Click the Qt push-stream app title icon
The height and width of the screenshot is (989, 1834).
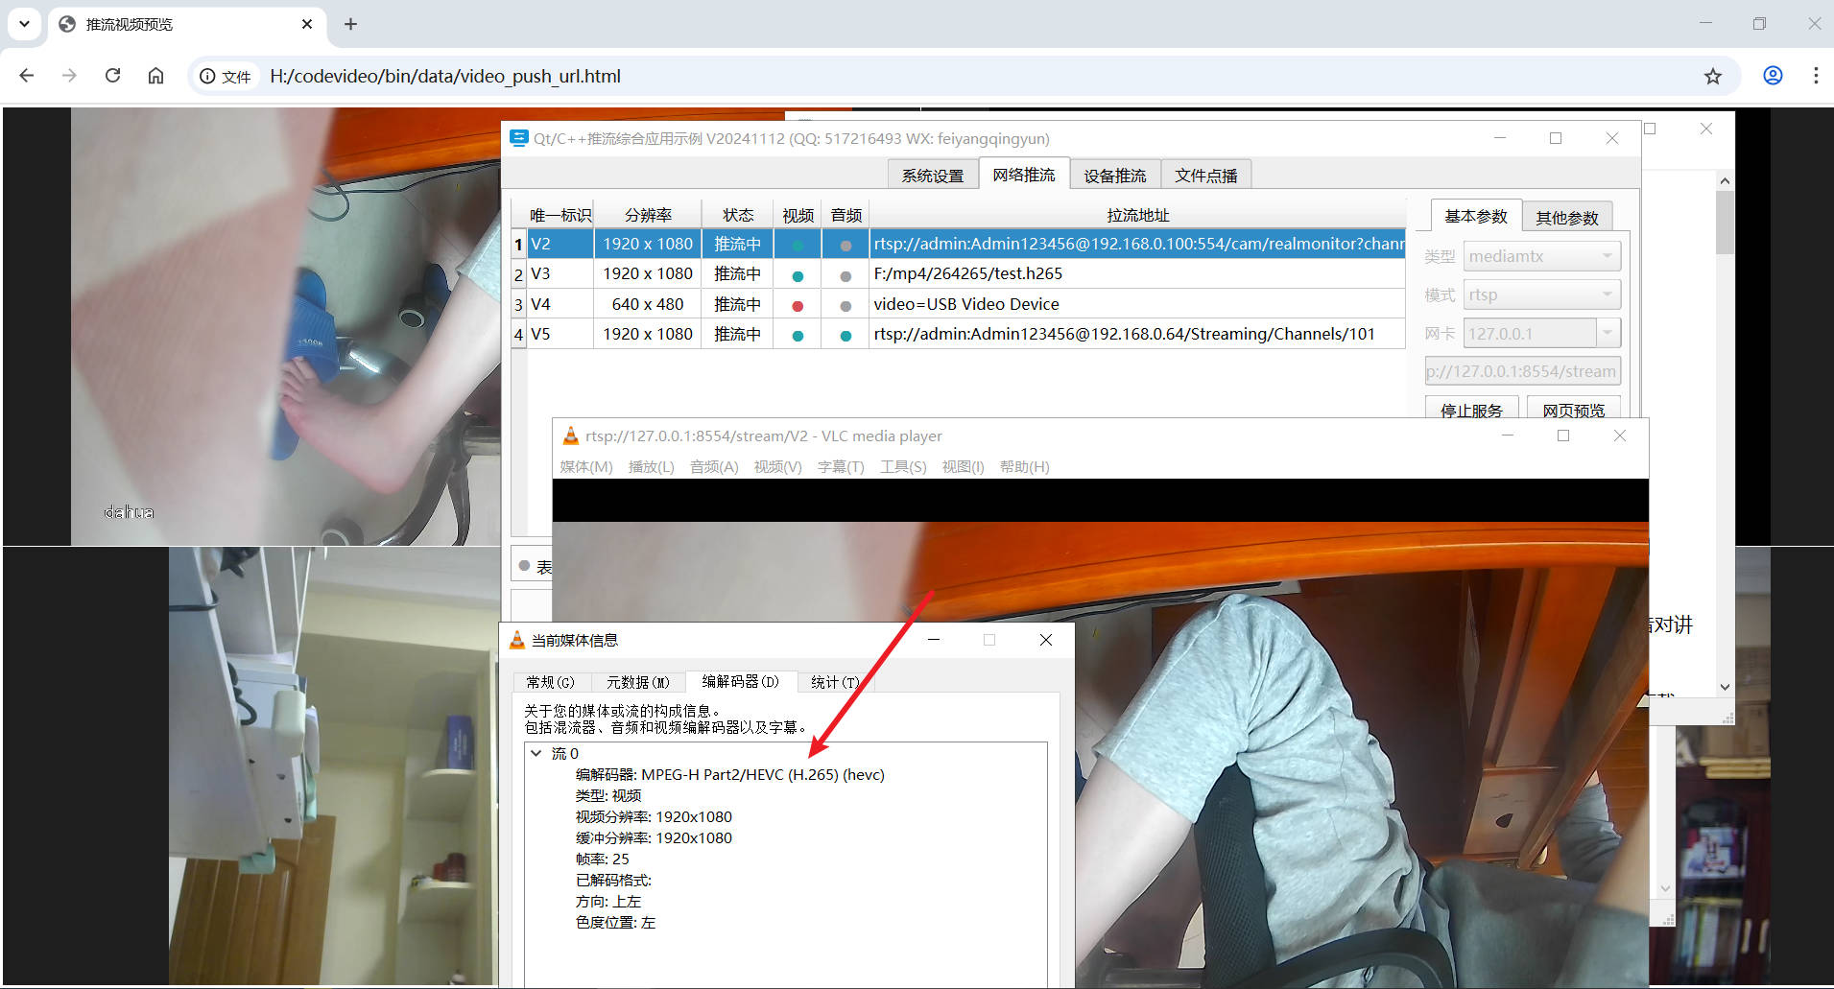click(x=518, y=138)
